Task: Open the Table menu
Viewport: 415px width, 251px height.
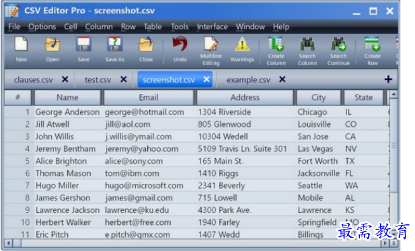Action: coord(153,27)
